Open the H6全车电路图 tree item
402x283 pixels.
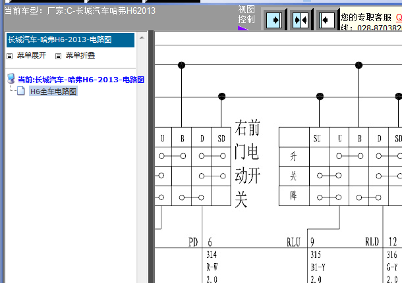pyautogui.click(x=53, y=91)
